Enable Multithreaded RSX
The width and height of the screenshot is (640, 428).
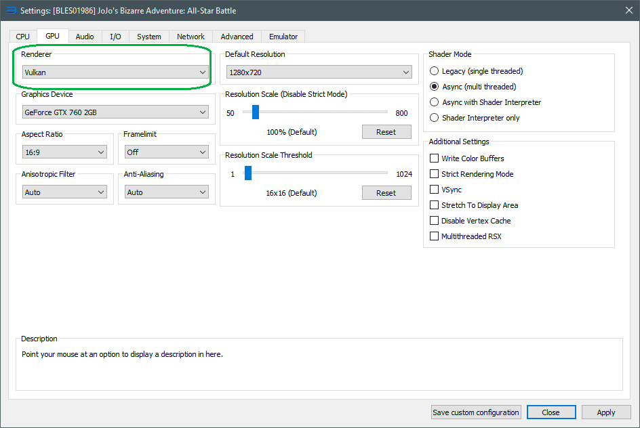[x=466, y=236]
